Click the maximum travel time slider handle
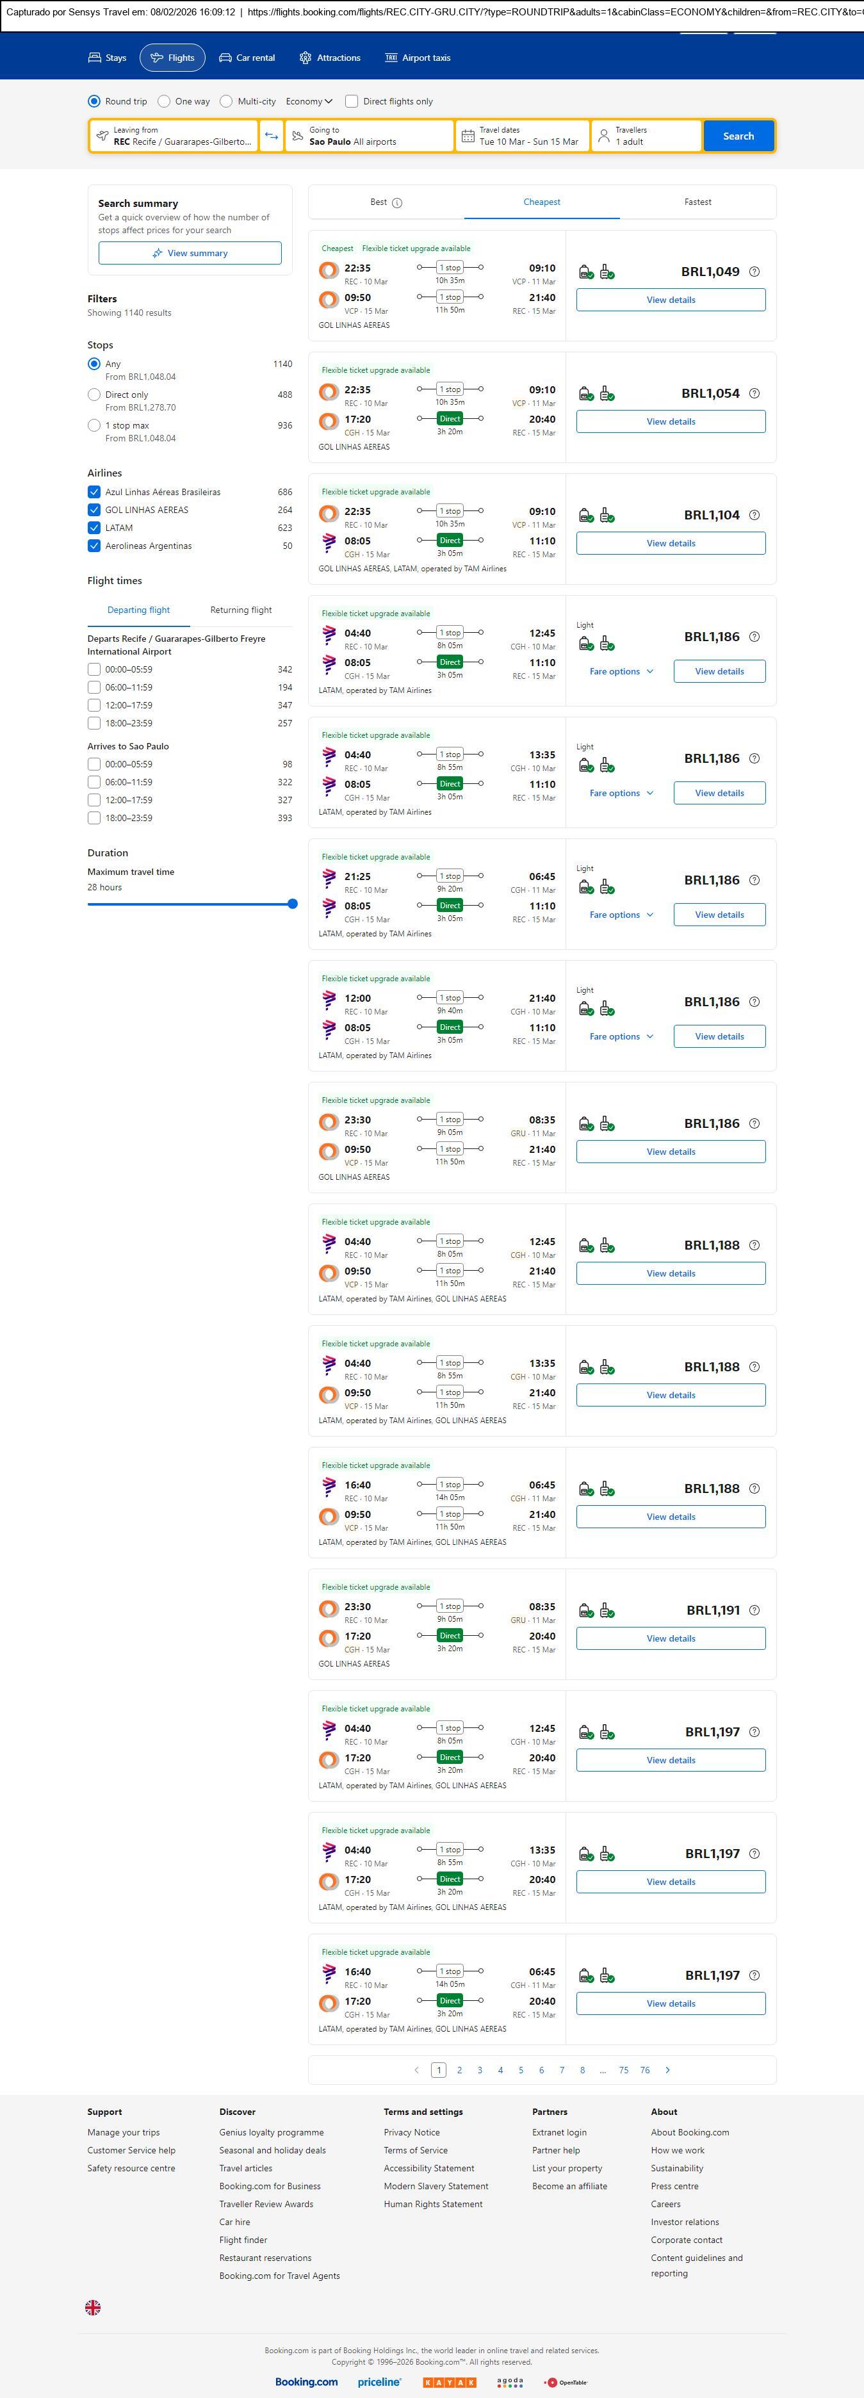This screenshot has width=864, height=2398. (x=292, y=904)
